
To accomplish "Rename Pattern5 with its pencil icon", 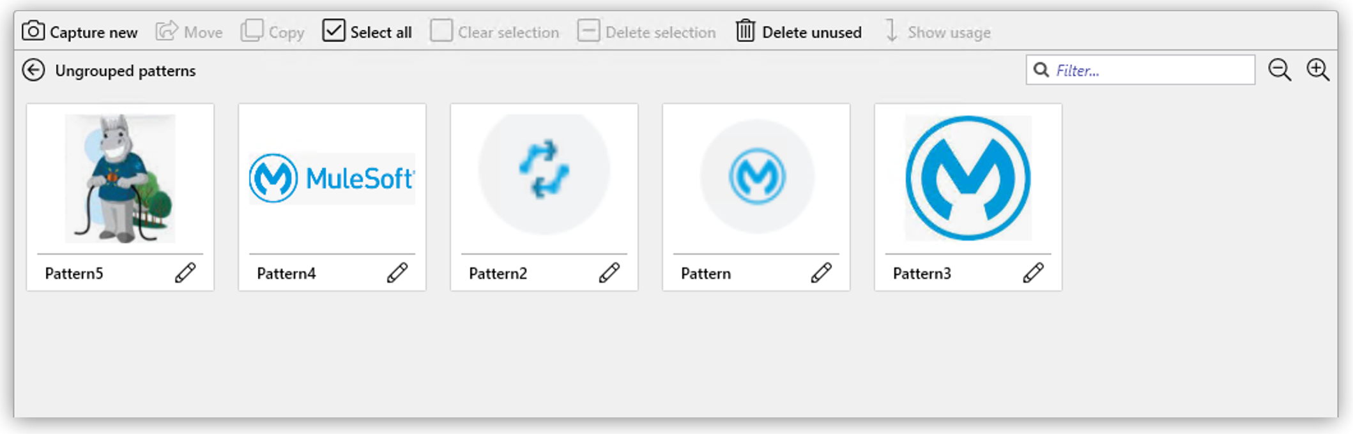I will 185,273.
